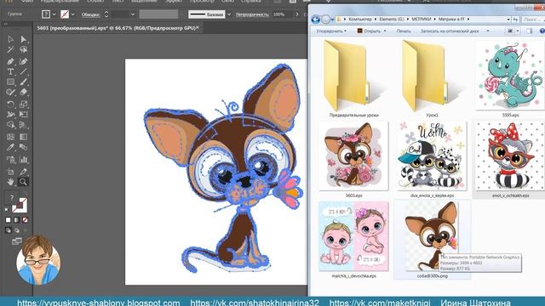Image resolution: width=545 pixels, height=306 pixels.
Task: Select the Shaper tool
Action: tap(10, 93)
